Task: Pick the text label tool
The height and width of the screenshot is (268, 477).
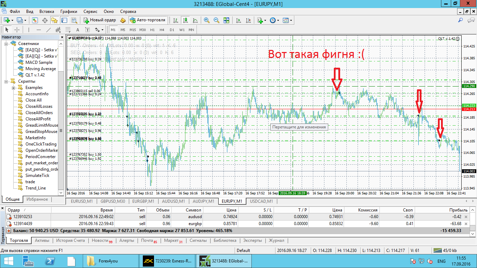Action: (88, 30)
